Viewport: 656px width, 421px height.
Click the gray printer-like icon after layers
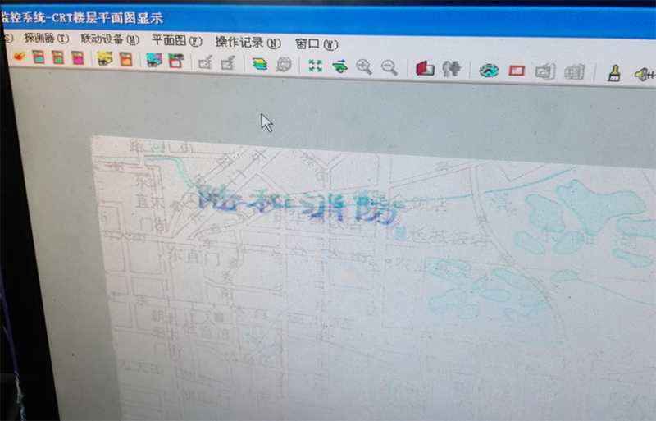coord(284,65)
